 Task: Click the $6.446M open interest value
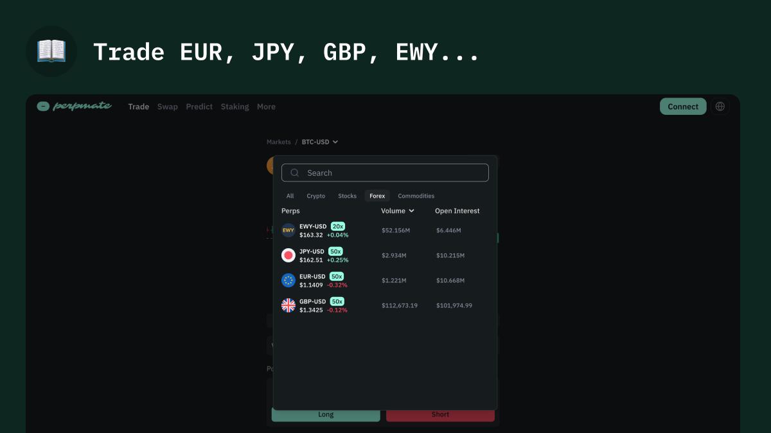[x=448, y=230]
